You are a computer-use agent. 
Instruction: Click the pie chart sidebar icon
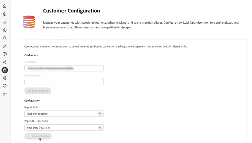click(x=5, y=30)
